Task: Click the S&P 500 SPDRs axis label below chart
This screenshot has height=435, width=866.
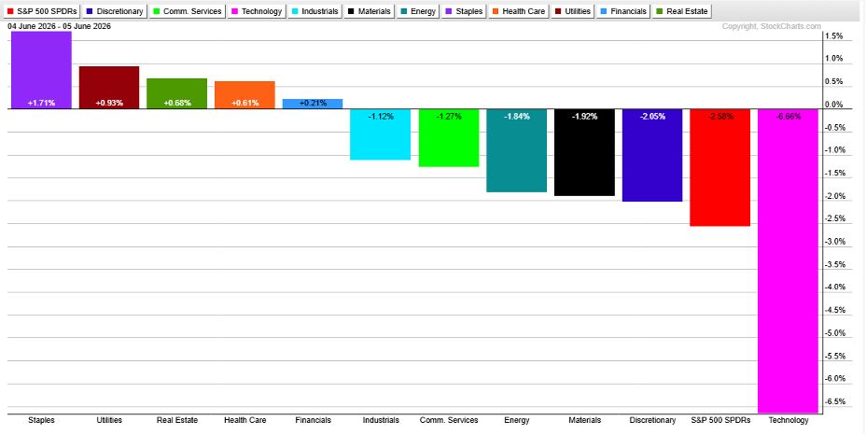Action: [x=720, y=420]
